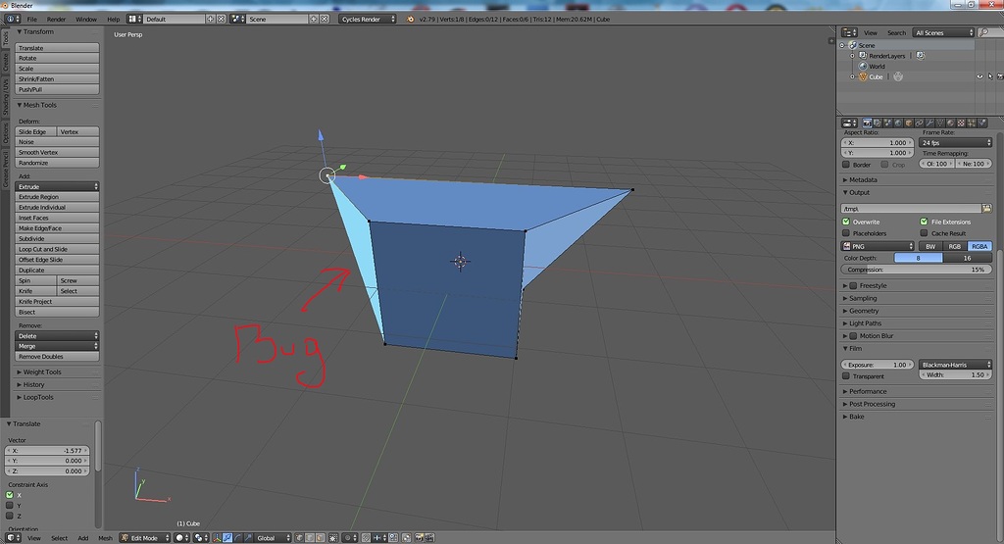Toggle limit selection to visible
1004x544 pixels.
click(333, 538)
